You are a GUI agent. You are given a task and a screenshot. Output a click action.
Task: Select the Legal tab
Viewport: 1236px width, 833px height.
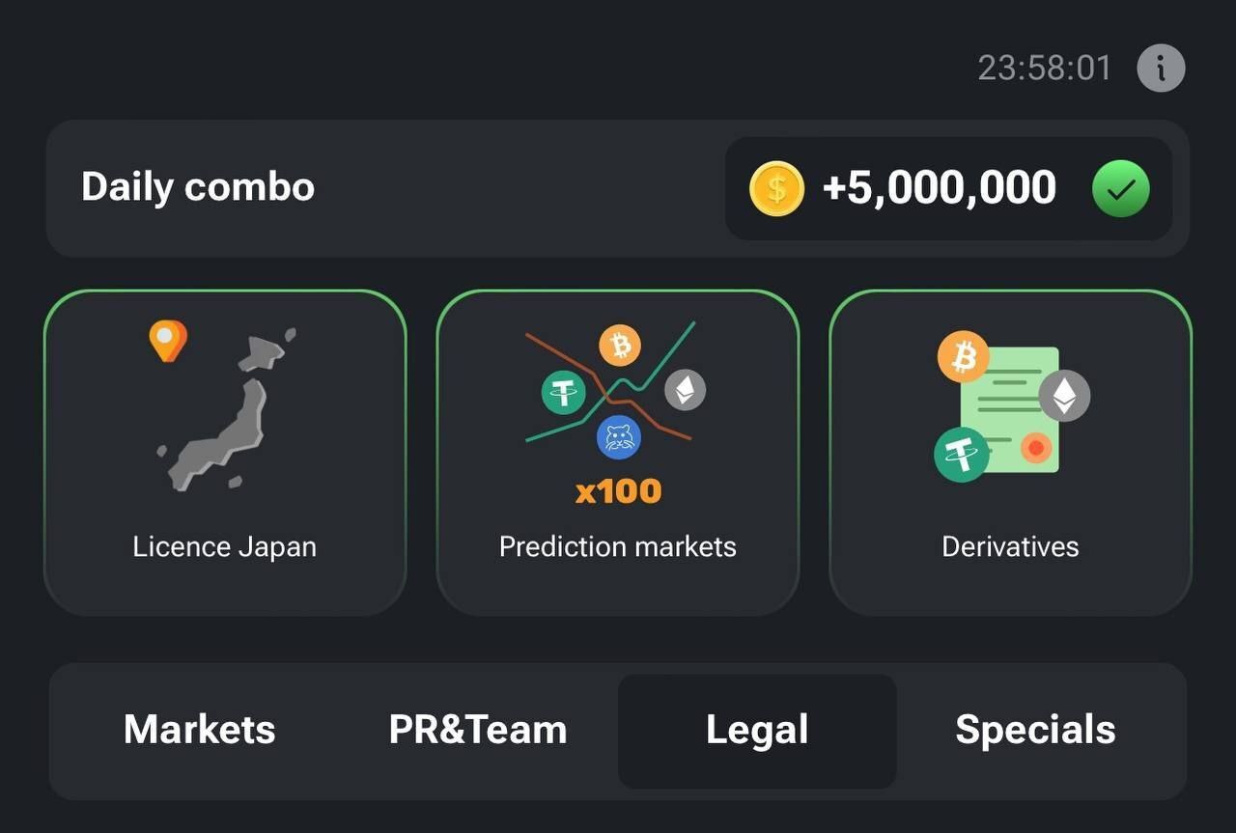[x=757, y=731]
